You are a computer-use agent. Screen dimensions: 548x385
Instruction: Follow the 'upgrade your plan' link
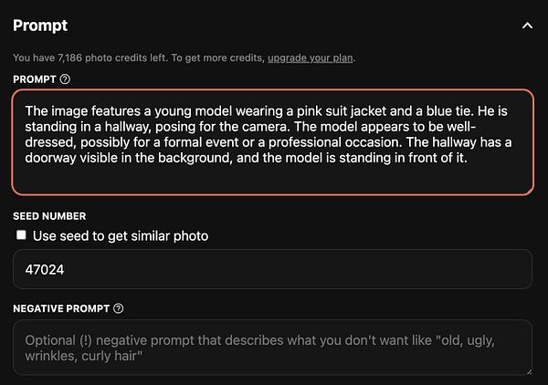(311, 57)
